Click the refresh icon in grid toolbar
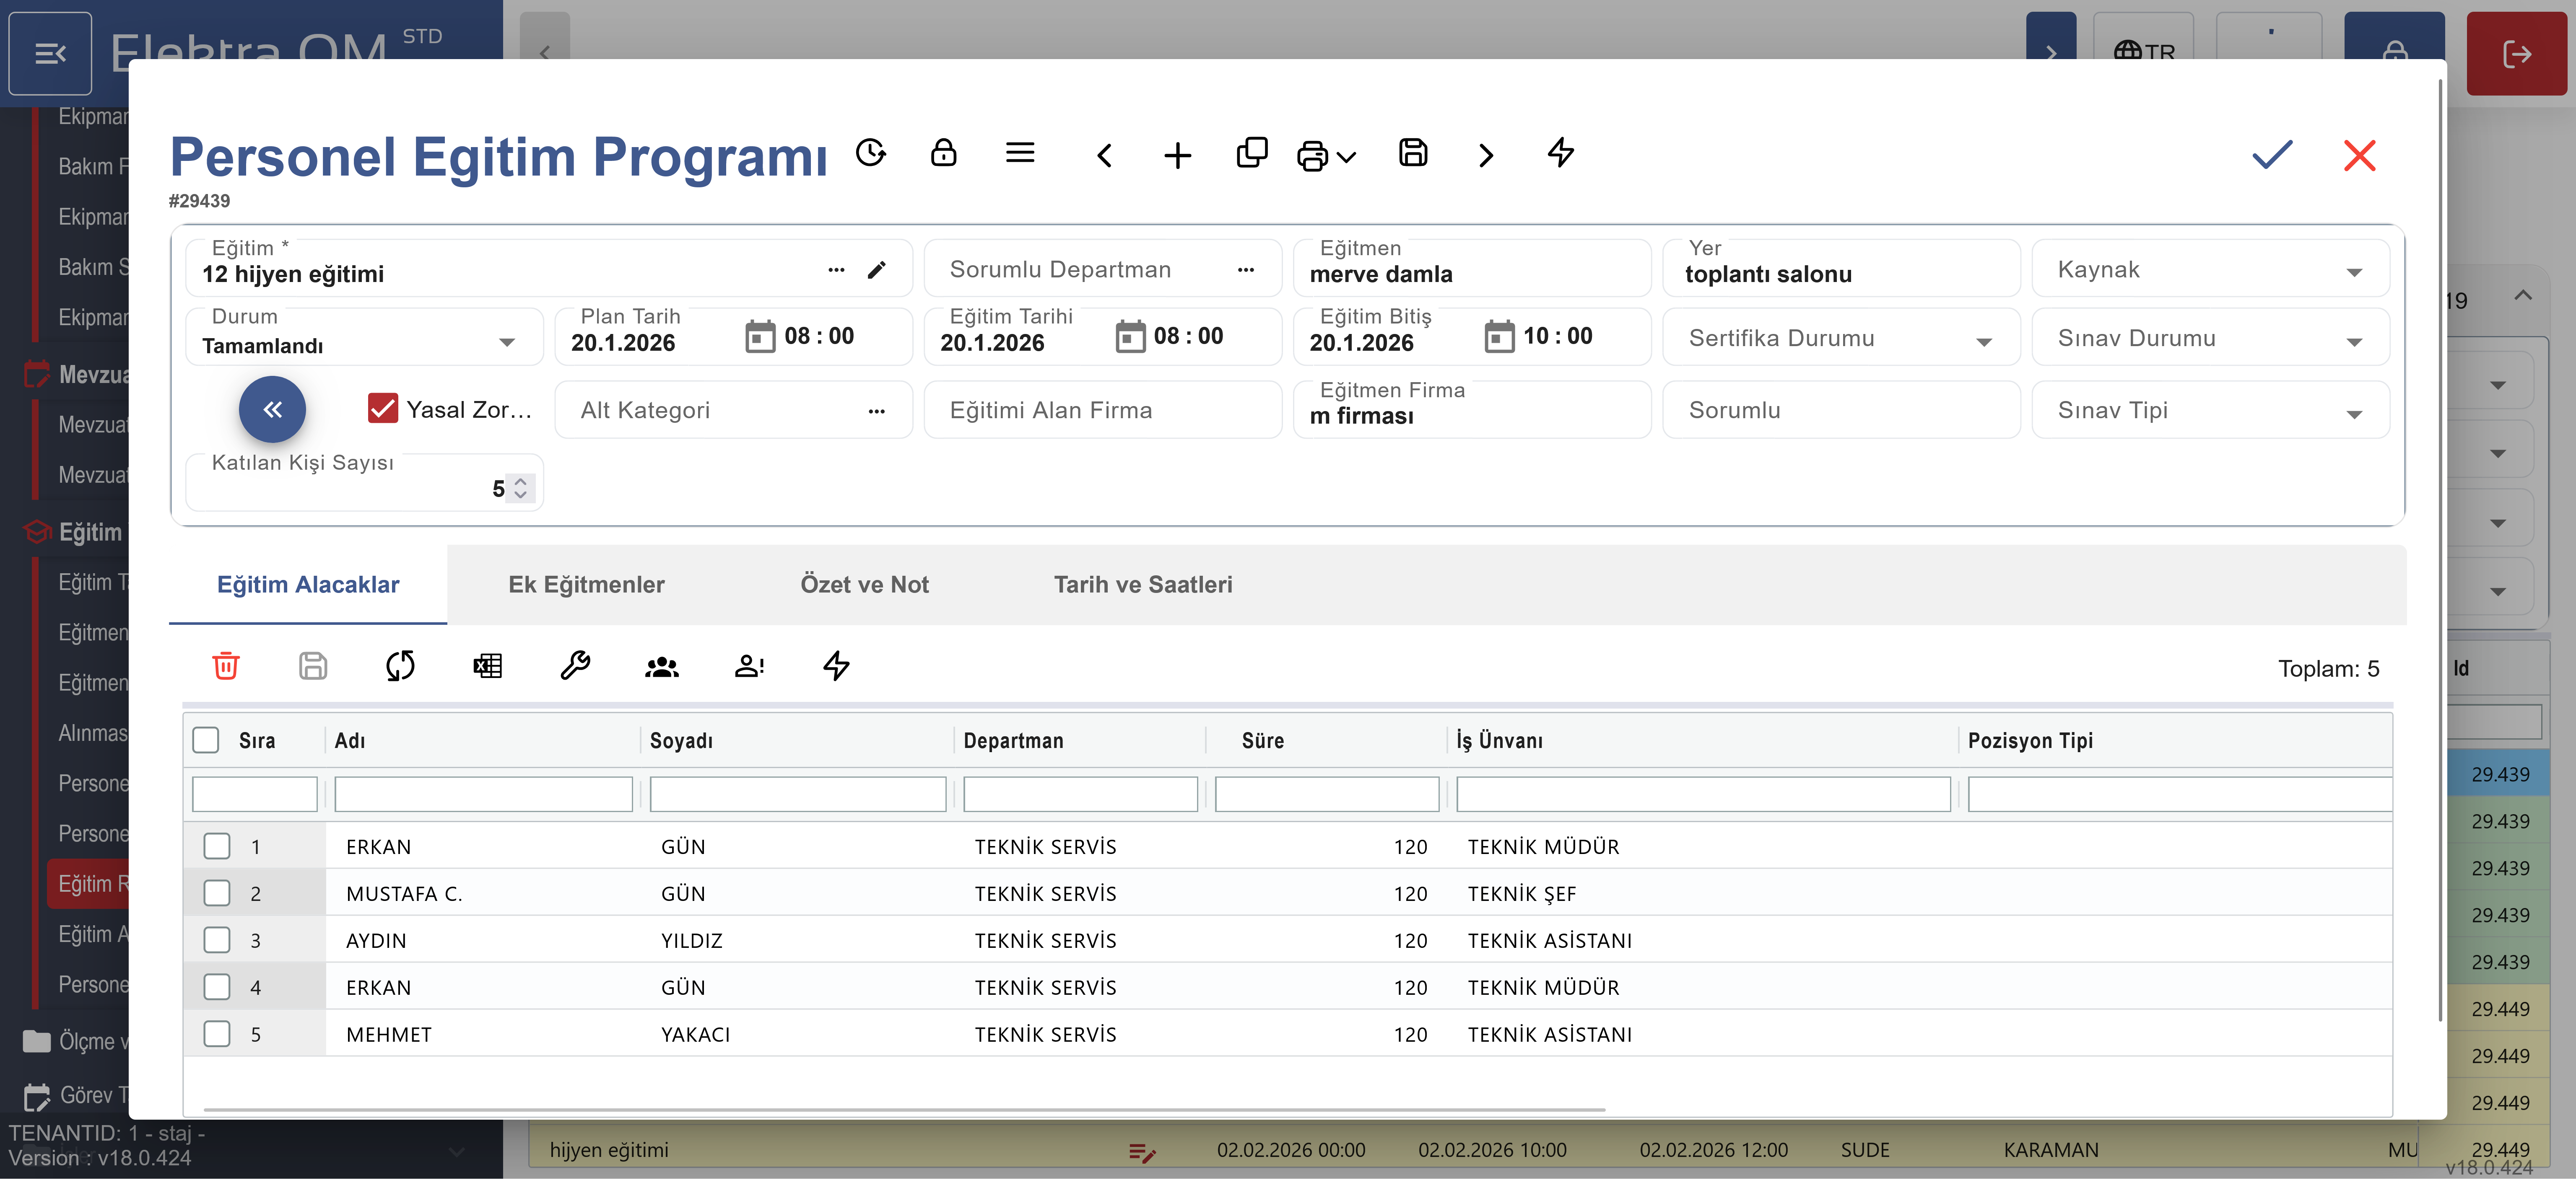This screenshot has width=2576, height=1180. tap(400, 665)
